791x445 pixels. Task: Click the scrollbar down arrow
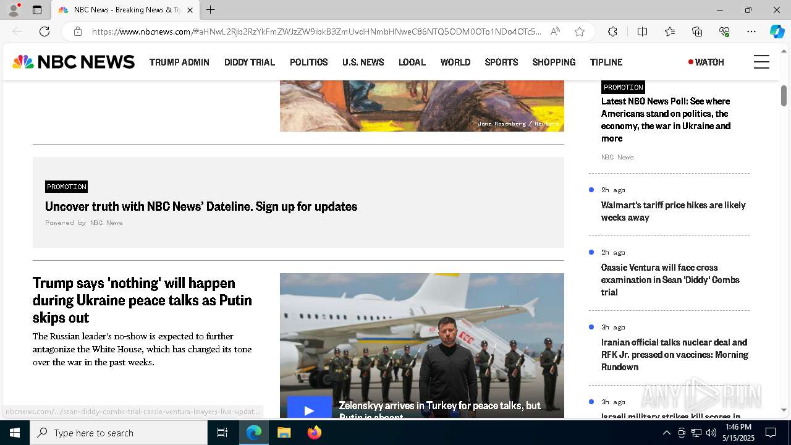[784, 410]
